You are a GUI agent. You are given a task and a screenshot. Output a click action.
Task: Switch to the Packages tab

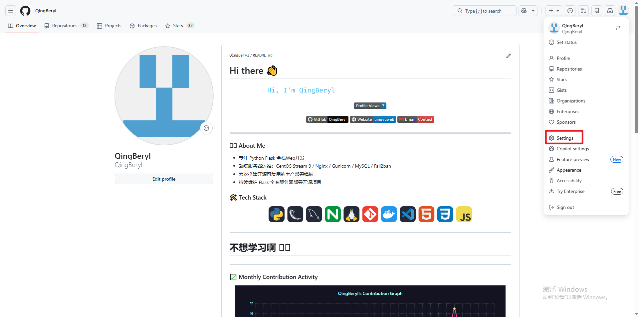[143, 26]
